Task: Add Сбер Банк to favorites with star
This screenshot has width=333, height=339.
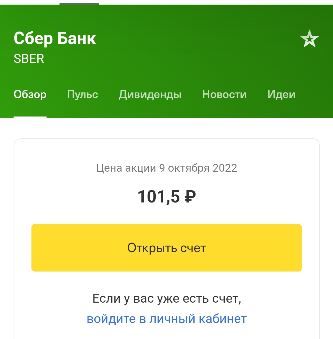Action: [309, 39]
